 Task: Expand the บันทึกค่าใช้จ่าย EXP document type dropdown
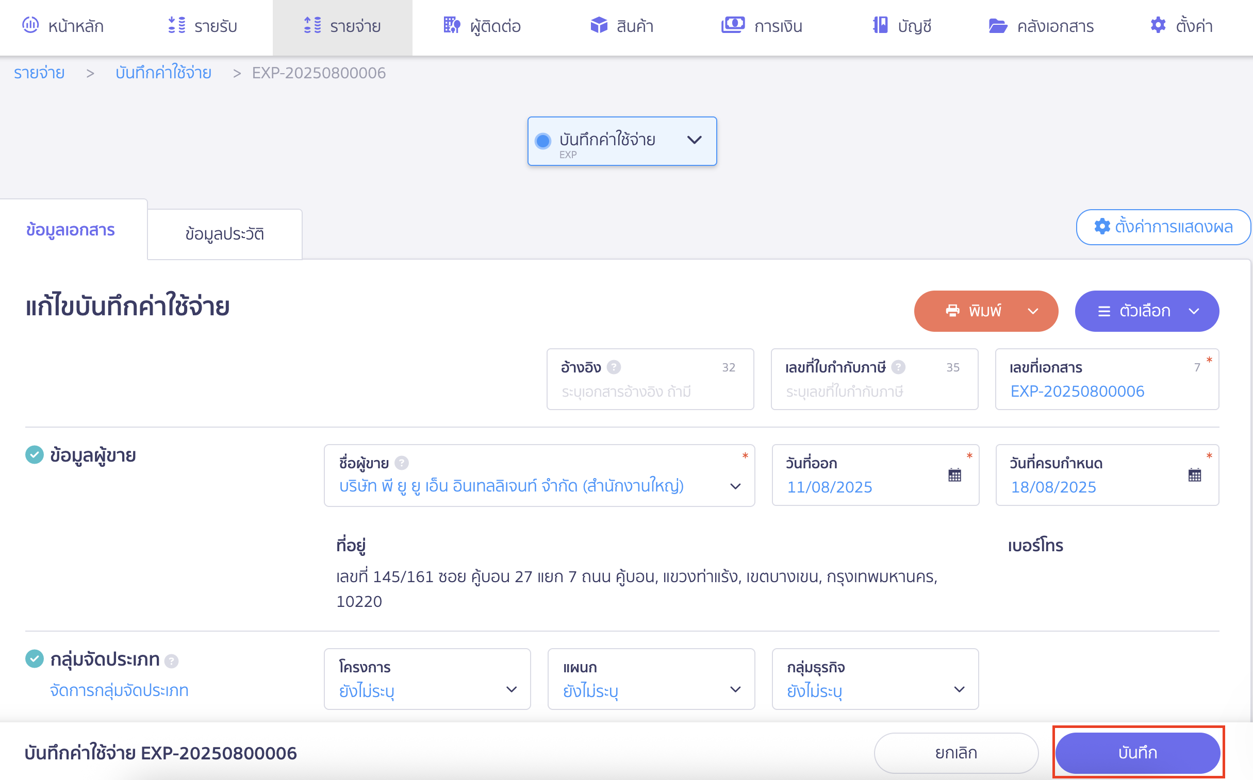click(x=621, y=141)
